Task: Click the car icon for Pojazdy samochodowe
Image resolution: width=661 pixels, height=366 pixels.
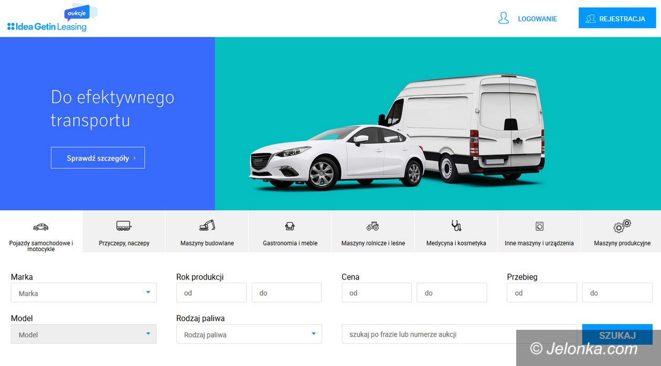Action: coord(40,227)
